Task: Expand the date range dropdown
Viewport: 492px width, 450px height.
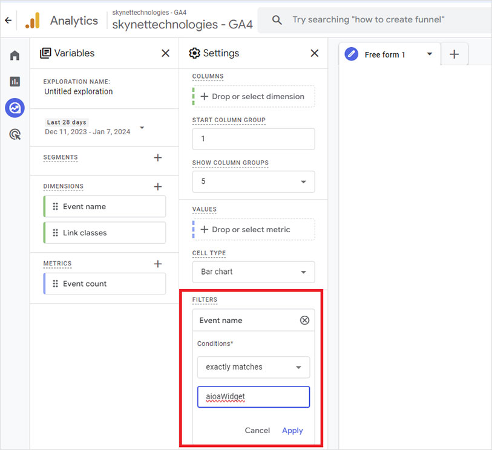Action: (x=142, y=128)
